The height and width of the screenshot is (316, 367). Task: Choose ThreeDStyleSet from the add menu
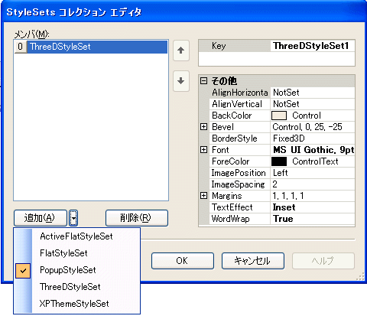coord(76,287)
